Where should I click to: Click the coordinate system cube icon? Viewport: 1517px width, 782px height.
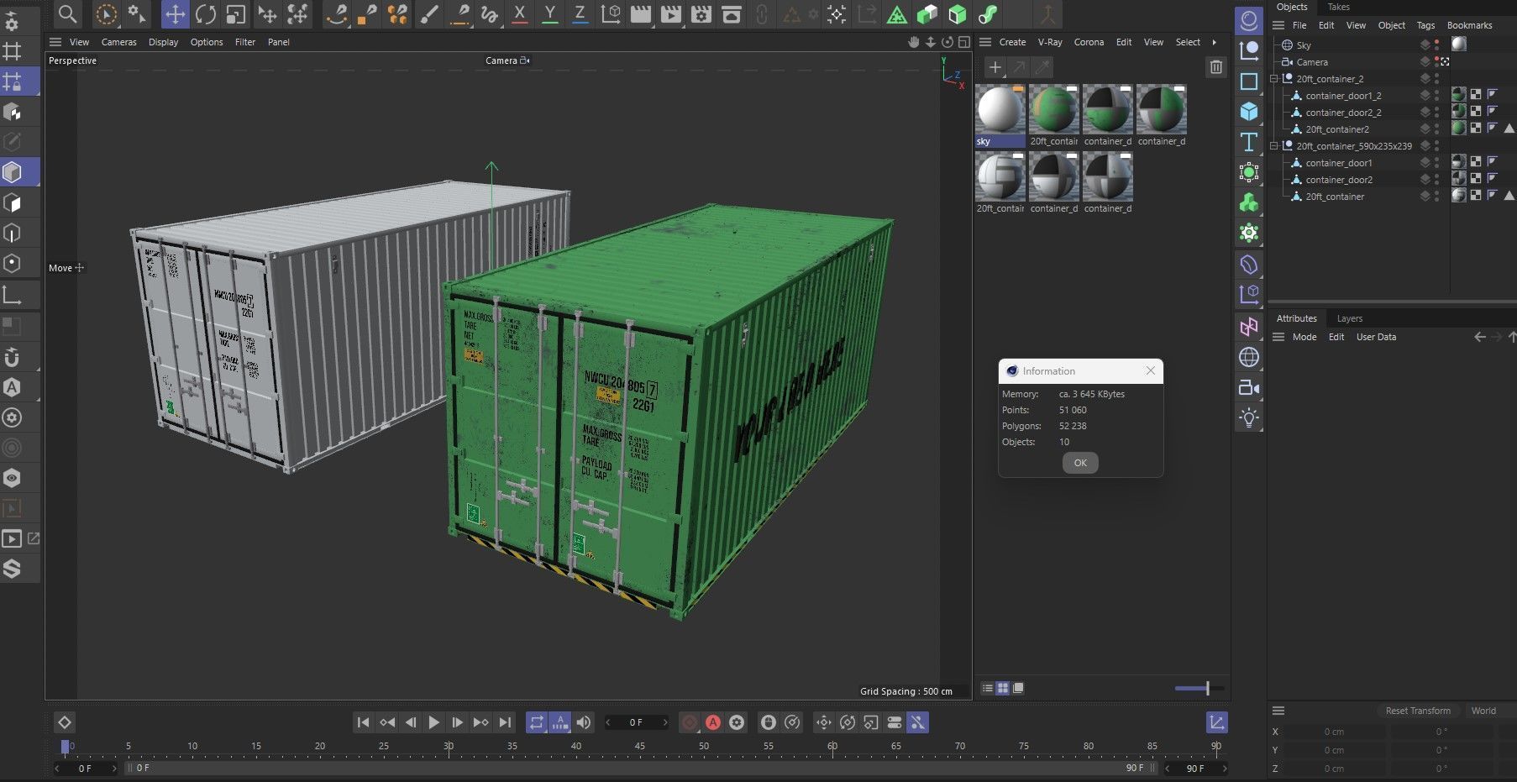pyautogui.click(x=611, y=14)
